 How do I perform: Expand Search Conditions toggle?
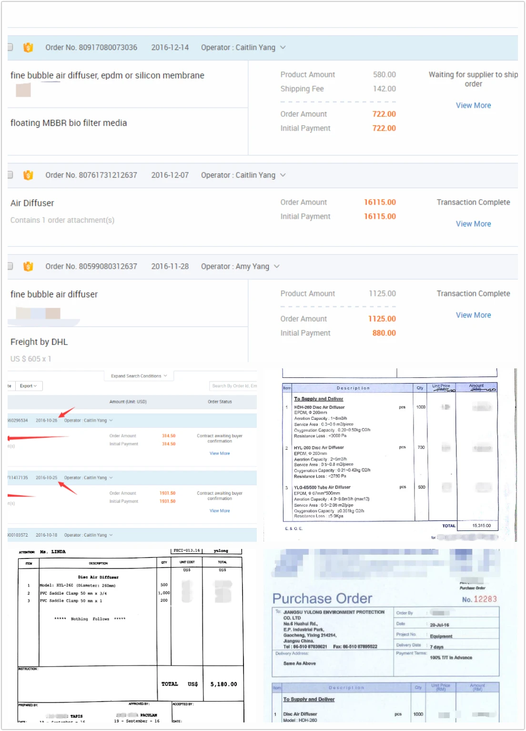point(139,376)
